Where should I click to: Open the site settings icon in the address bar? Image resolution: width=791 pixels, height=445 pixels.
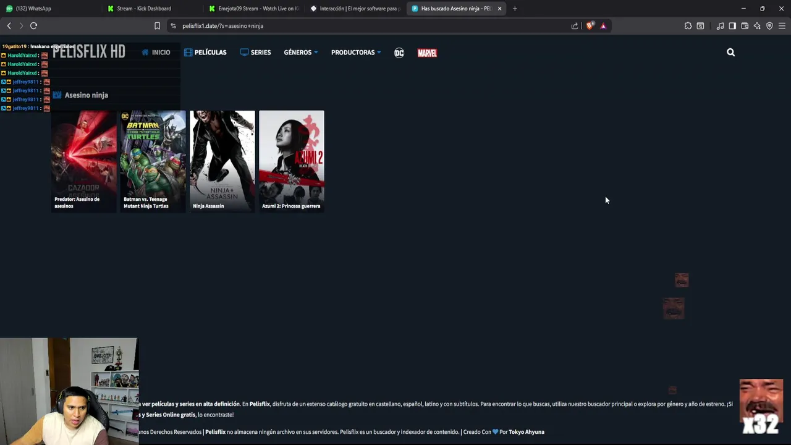173,26
